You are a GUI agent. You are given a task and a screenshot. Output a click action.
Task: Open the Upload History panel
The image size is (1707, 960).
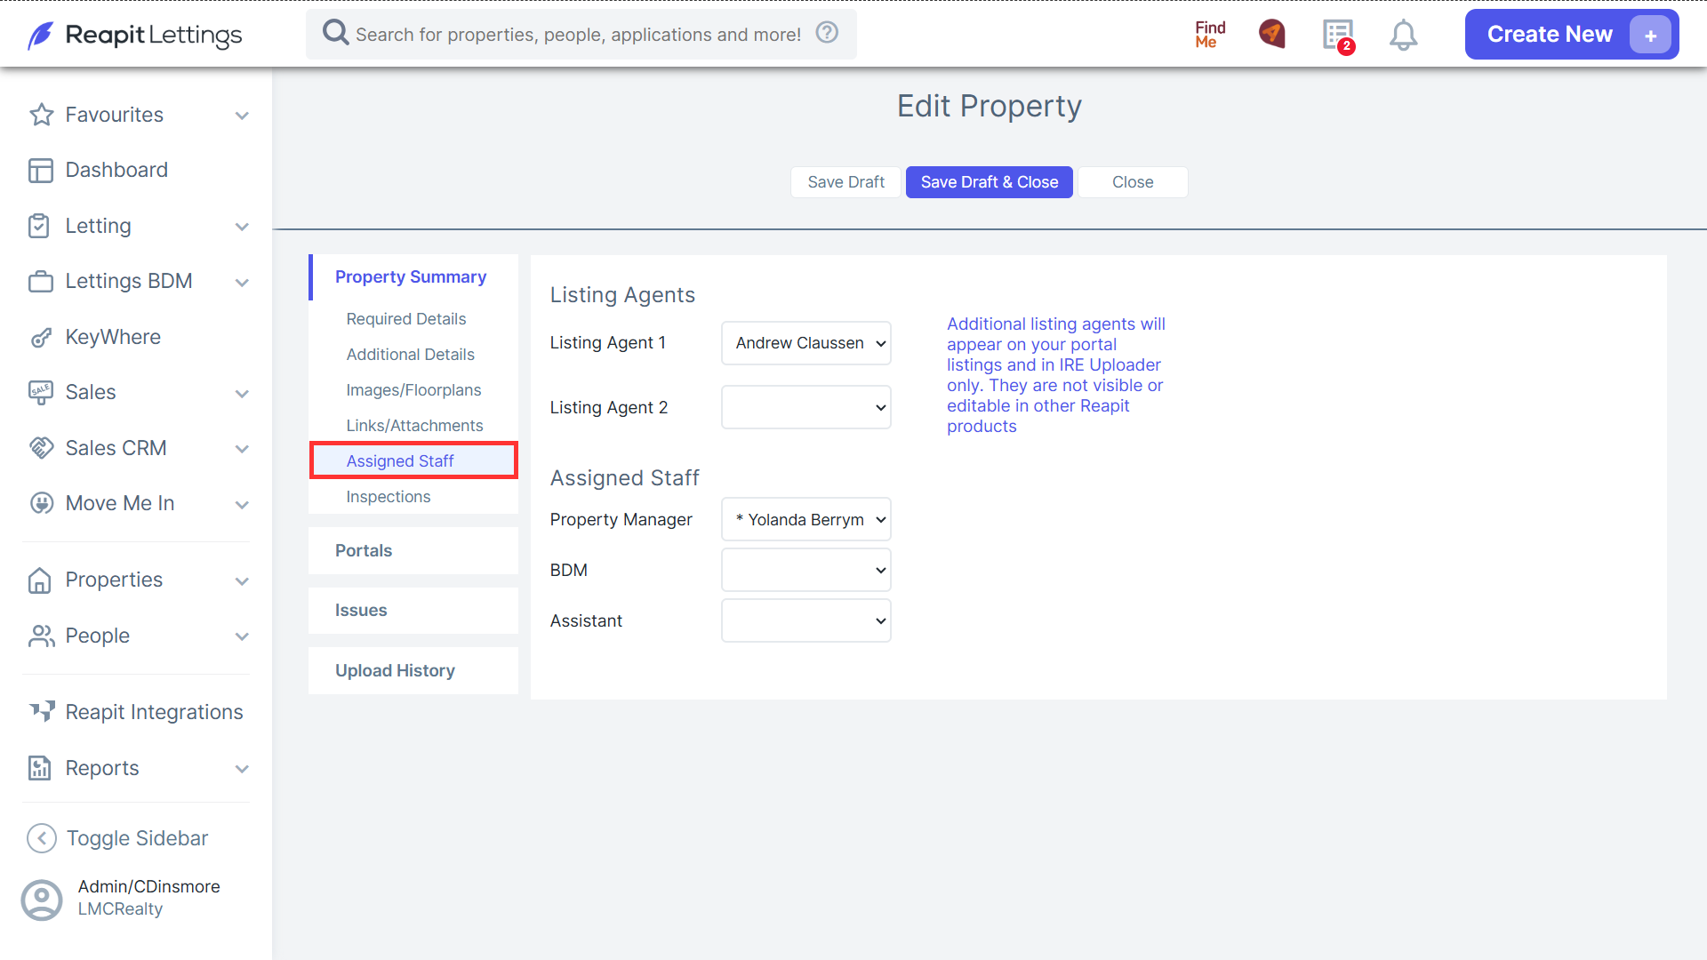click(x=413, y=670)
